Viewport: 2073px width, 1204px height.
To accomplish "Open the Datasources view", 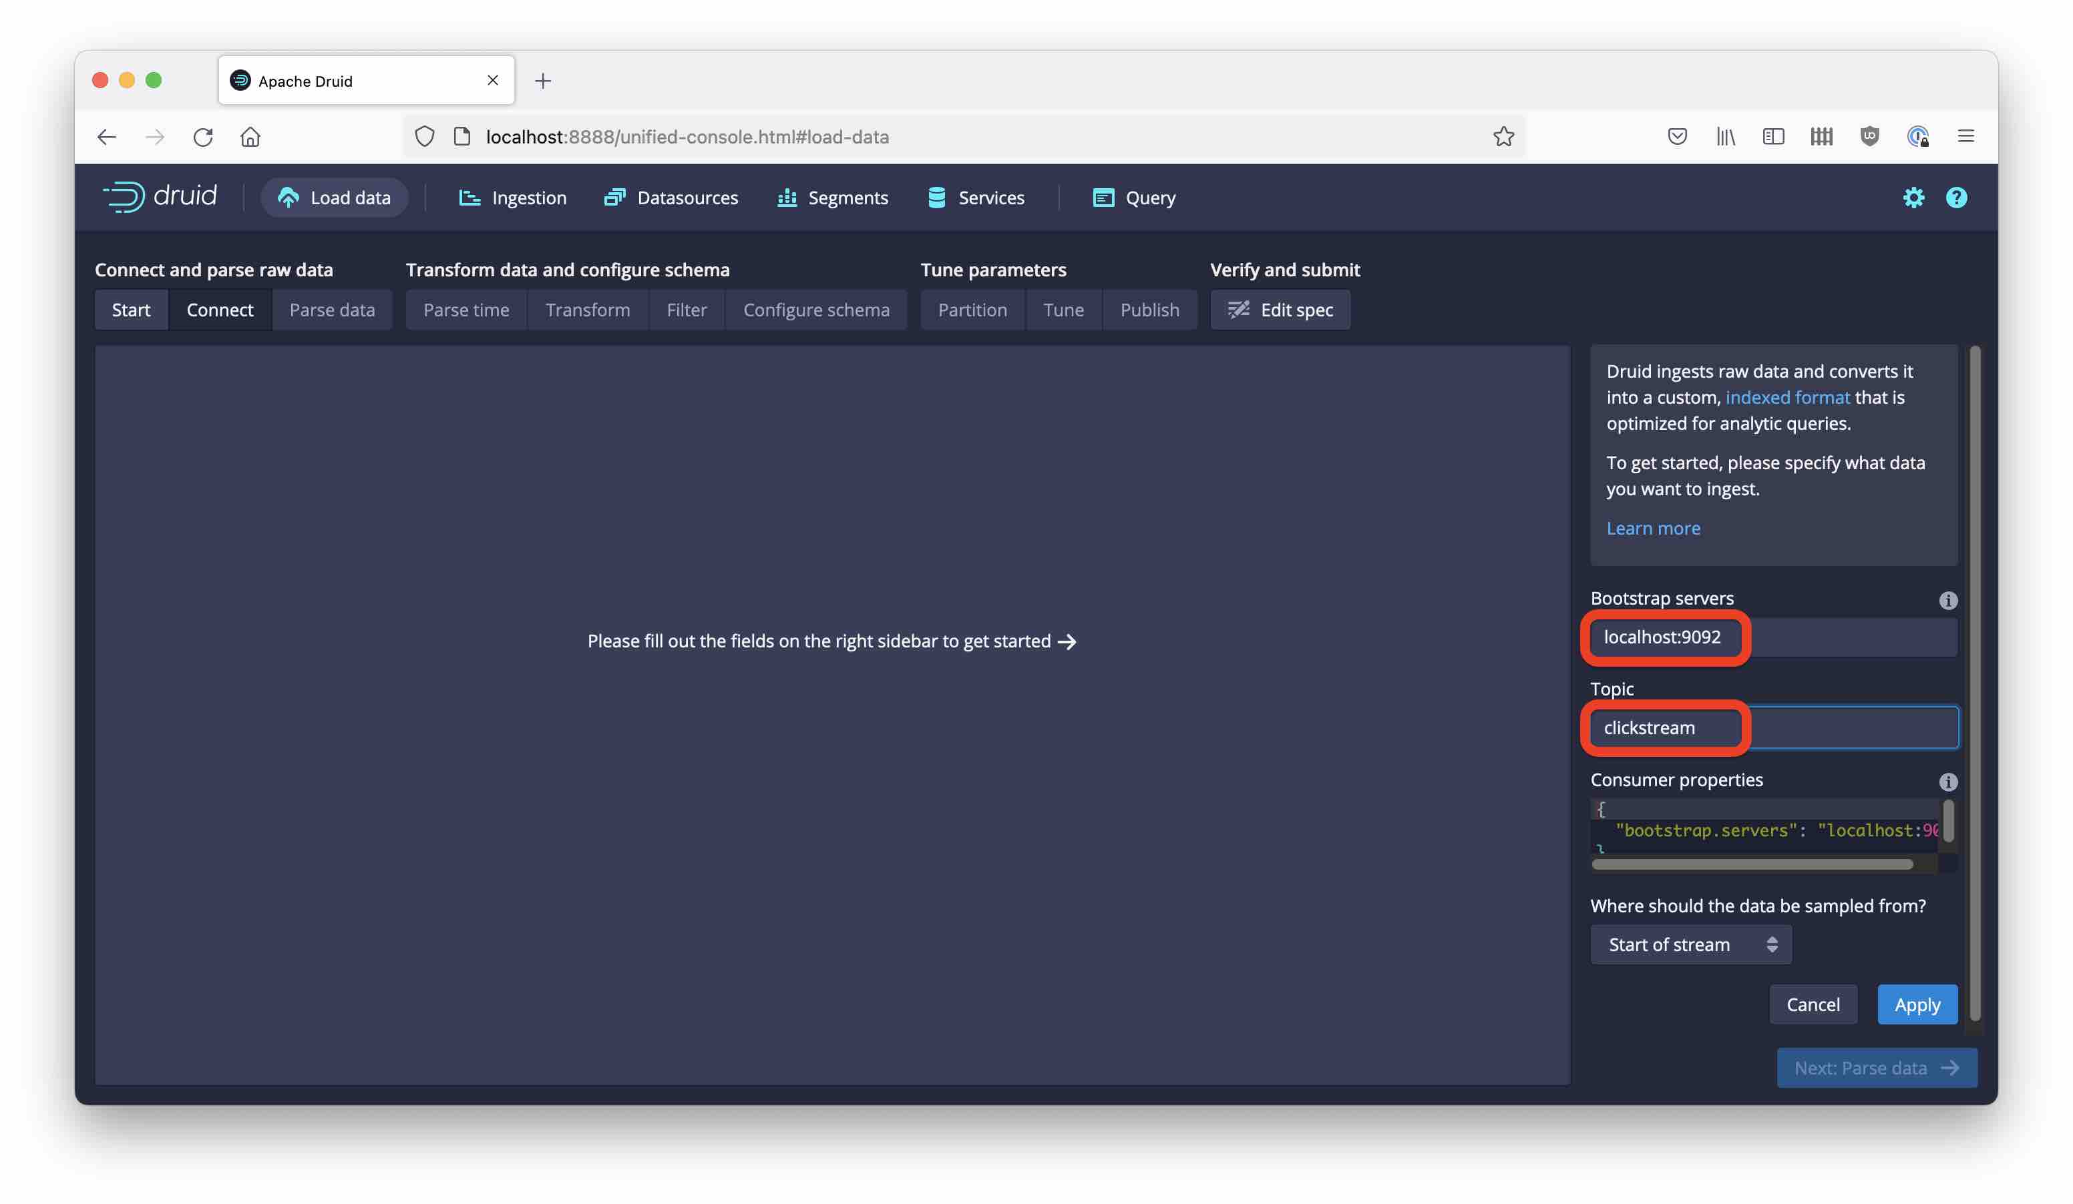I will [x=671, y=198].
